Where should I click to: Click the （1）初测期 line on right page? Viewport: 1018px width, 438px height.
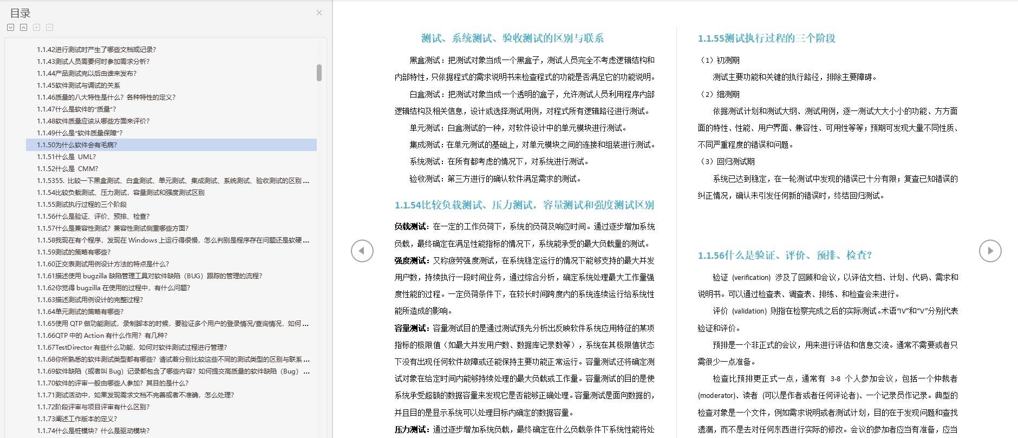coord(719,60)
